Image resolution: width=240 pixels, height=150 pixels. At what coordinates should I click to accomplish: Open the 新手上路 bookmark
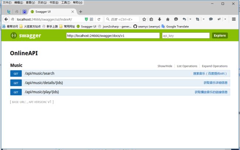click(50, 27)
